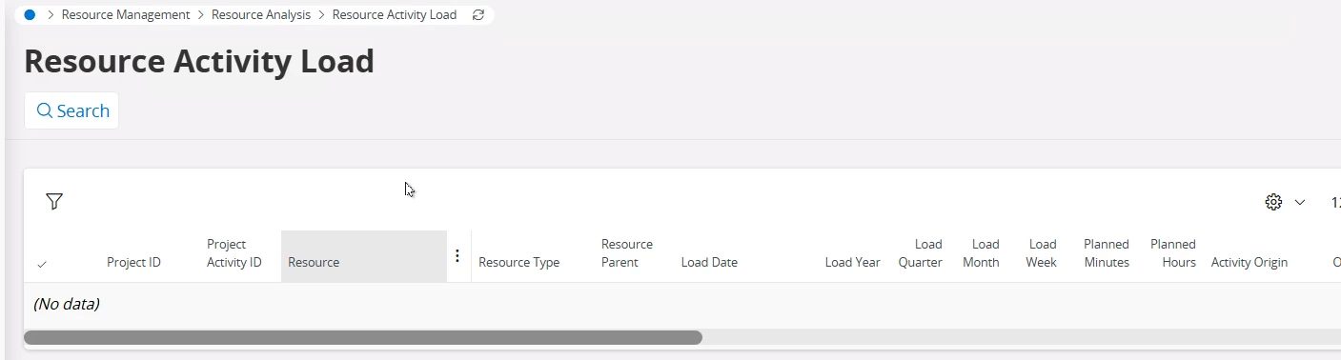This screenshot has width=1341, height=360.
Task: Sort by Load Date column header
Action: pos(709,263)
